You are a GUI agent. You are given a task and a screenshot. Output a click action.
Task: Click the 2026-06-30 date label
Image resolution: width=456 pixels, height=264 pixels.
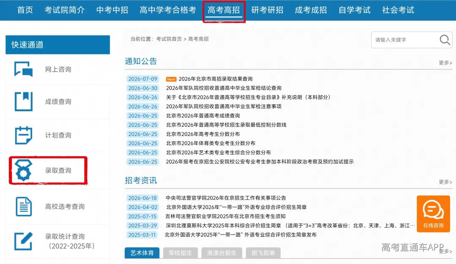143,88
